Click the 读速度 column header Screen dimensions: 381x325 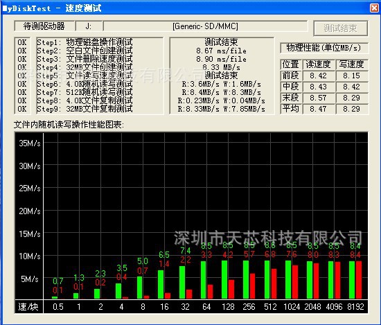point(319,64)
